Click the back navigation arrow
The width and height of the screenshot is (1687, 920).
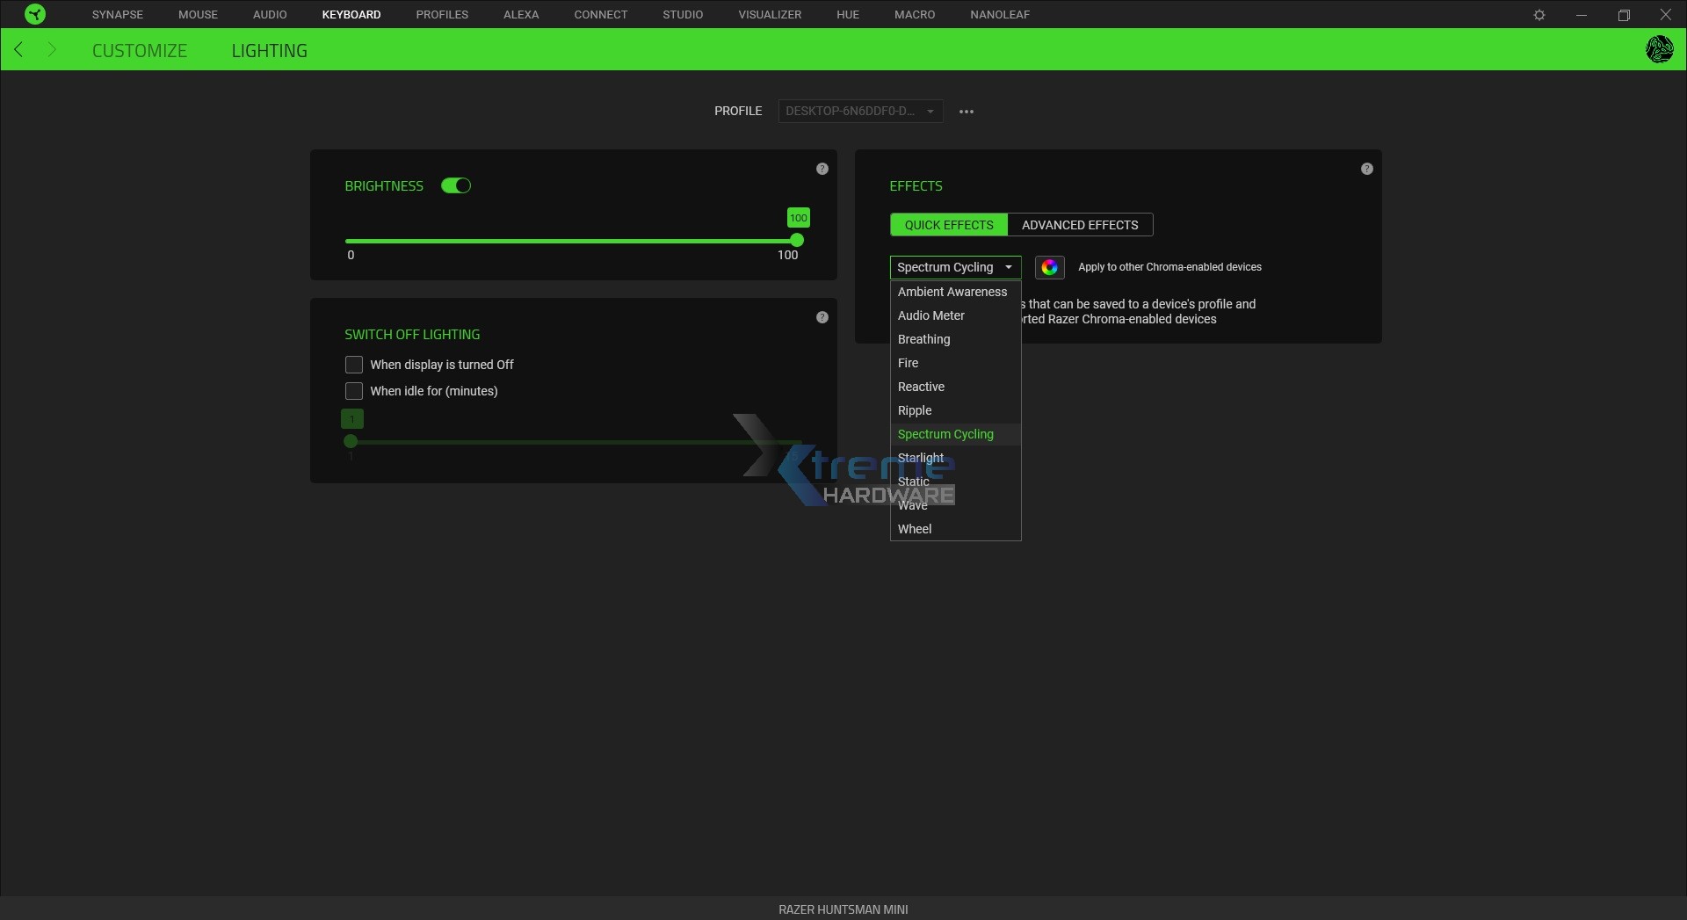coord(18,50)
